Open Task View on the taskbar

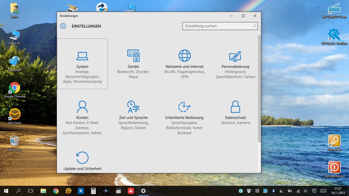click(31, 191)
